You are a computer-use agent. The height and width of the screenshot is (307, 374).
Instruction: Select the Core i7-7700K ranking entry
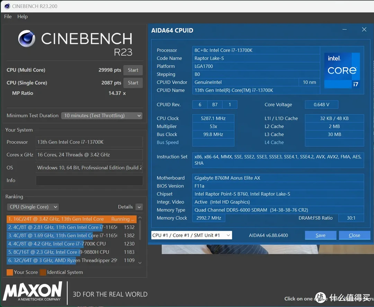coord(72,244)
